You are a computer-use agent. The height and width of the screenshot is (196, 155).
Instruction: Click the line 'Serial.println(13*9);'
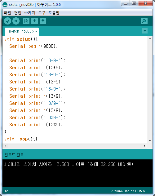(x=36, y=96)
